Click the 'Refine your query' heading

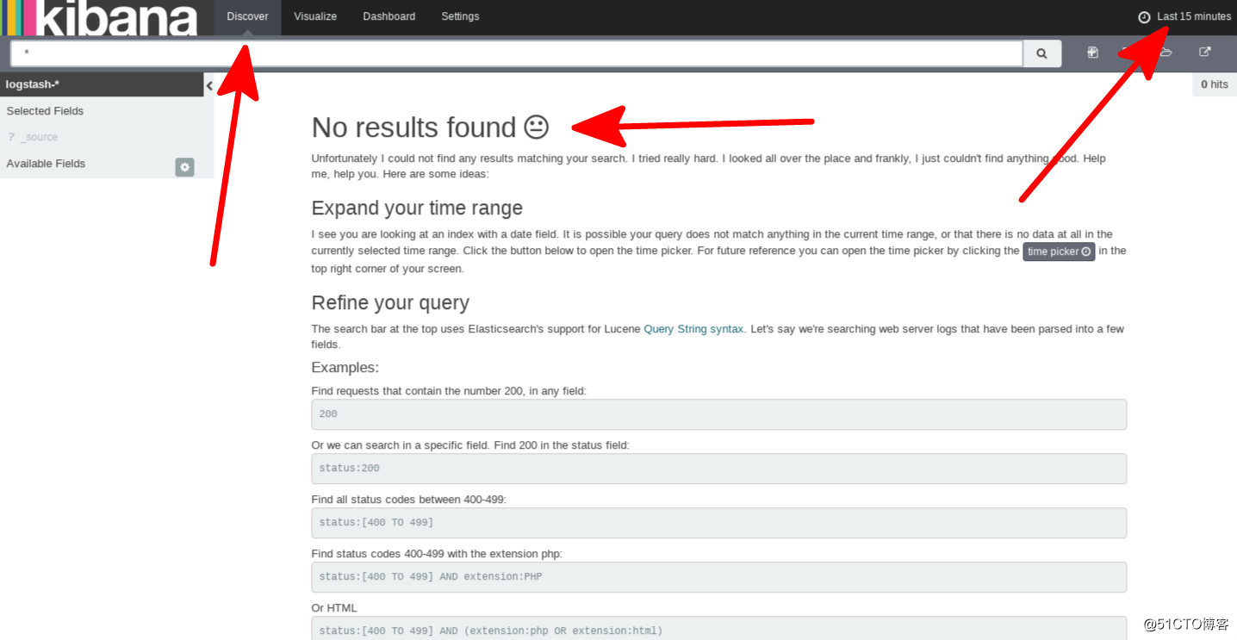click(390, 303)
